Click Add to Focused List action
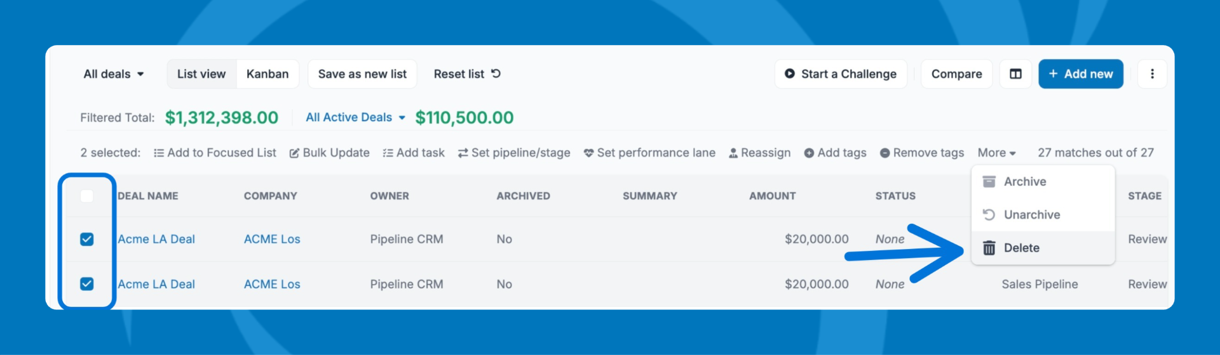The height and width of the screenshot is (355, 1220). 215,153
